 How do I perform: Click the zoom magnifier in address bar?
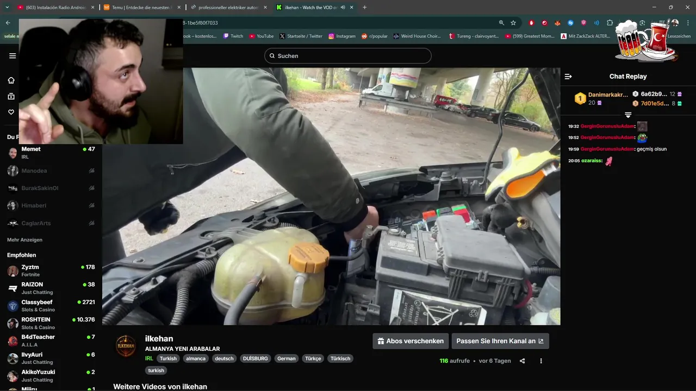501,23
